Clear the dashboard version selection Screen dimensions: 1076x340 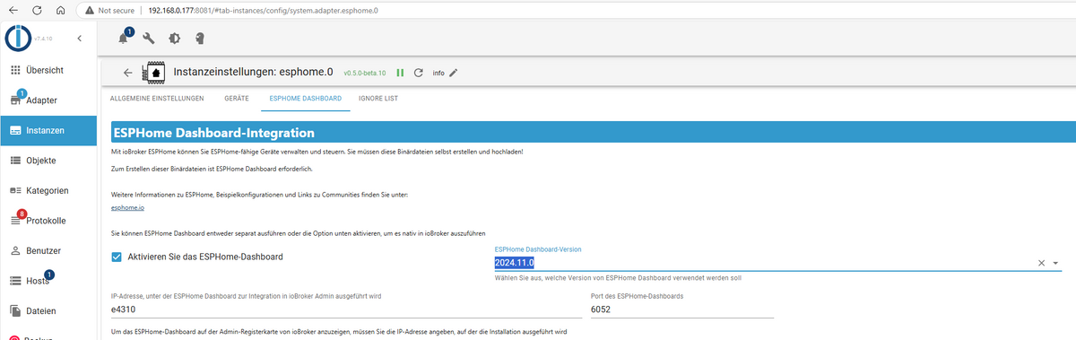pyautogui.click(x=1041, y=263)
